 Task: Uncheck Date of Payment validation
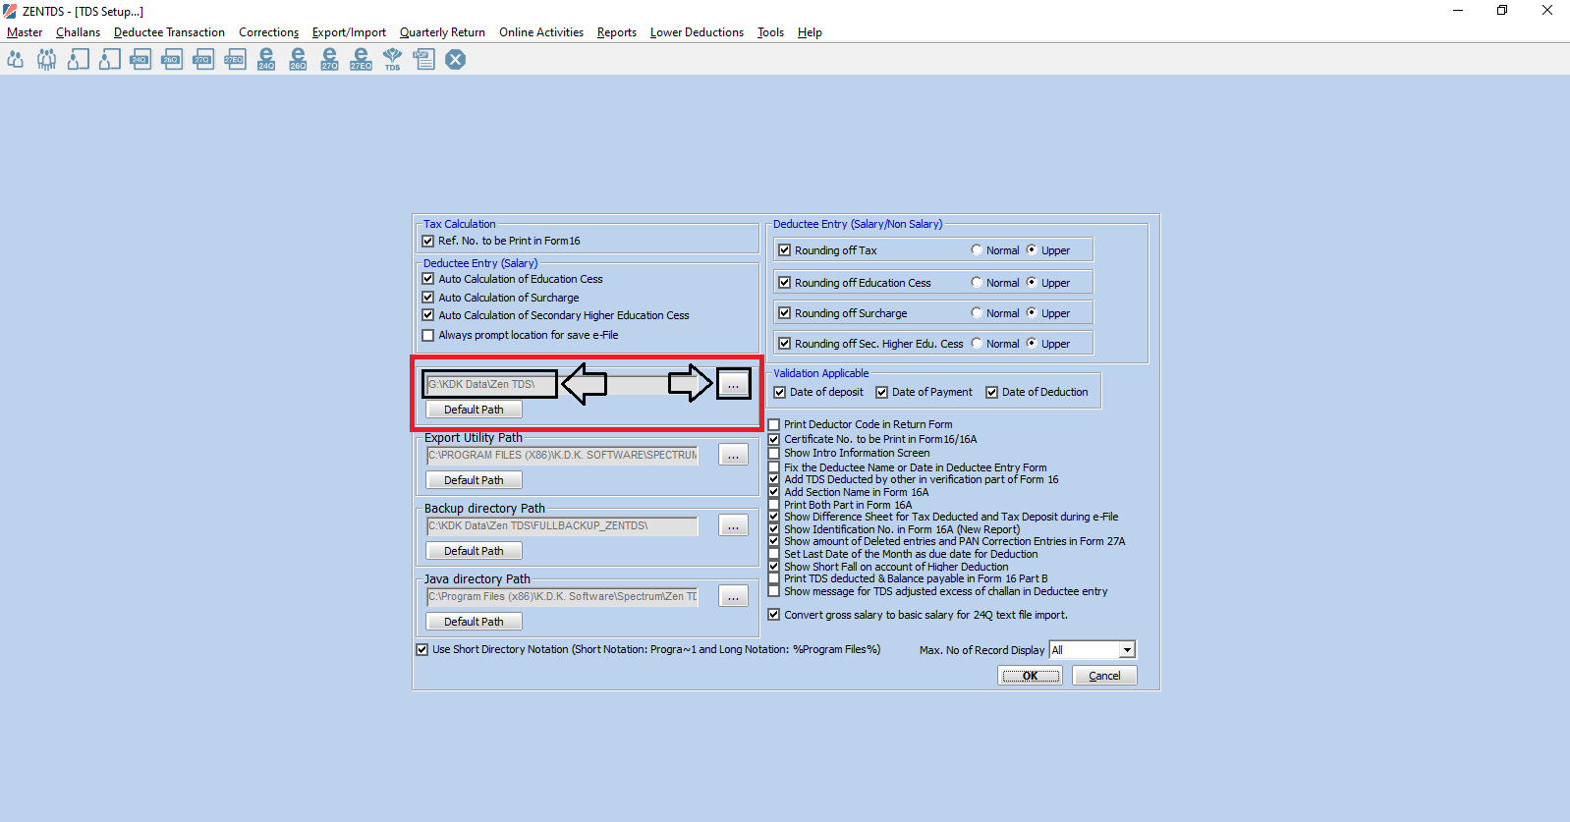click(881, 392)
